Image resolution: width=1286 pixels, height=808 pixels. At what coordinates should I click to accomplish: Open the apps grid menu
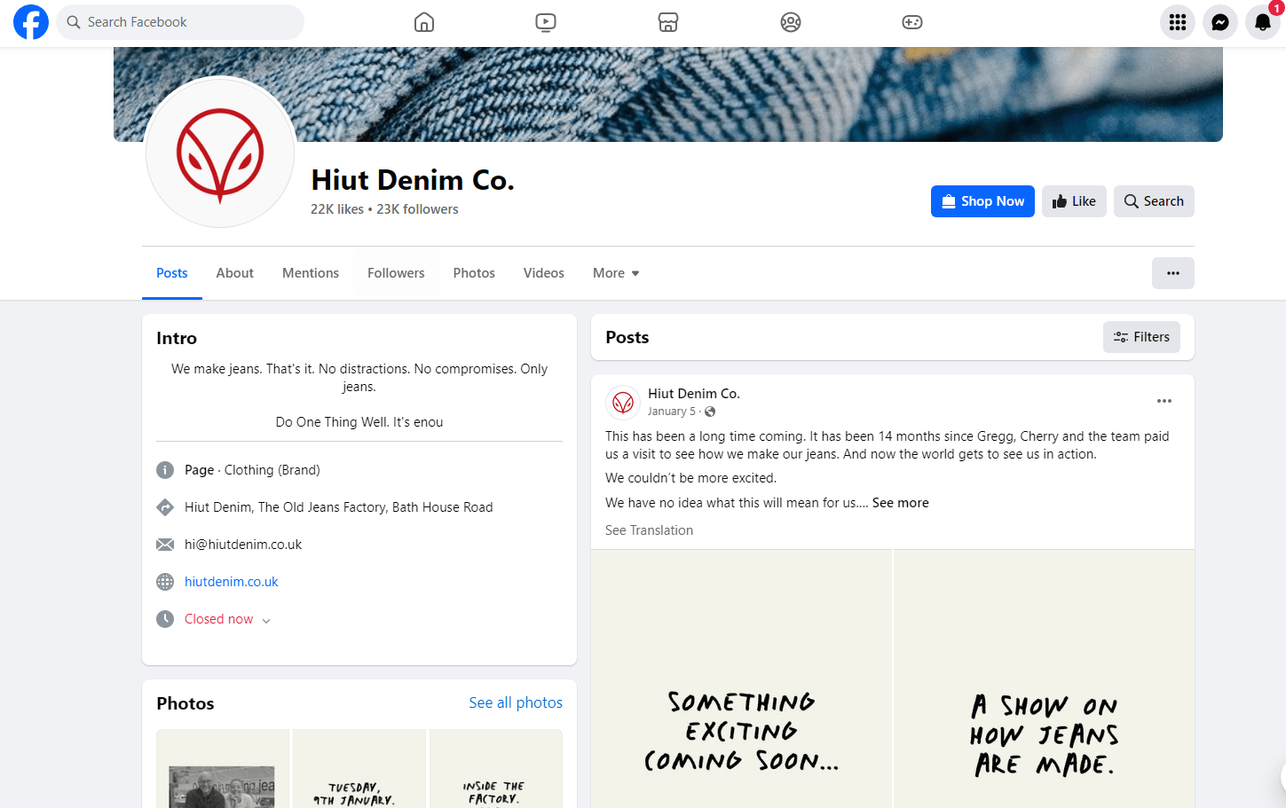click(x=1178, y=22)
